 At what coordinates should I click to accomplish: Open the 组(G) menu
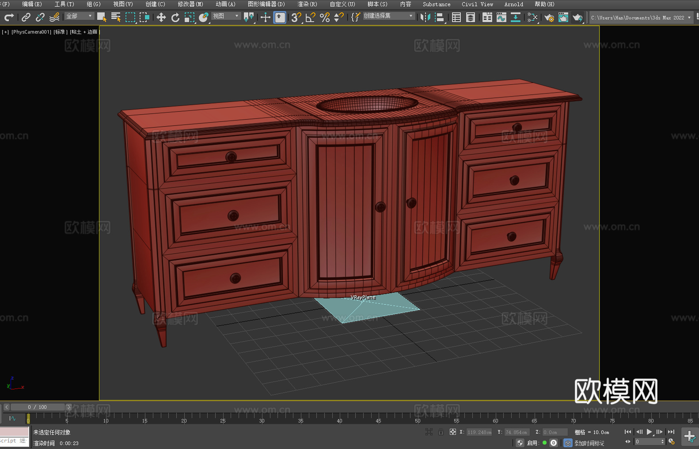[94, 4]
